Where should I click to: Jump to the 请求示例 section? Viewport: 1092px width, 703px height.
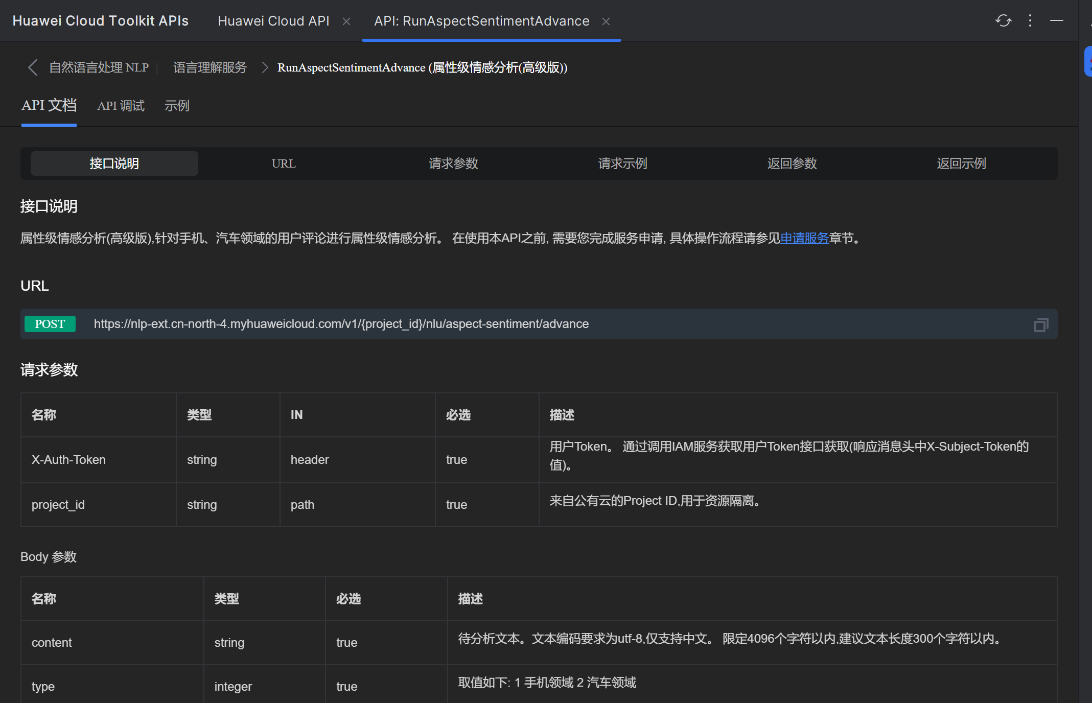pos(622,163)
